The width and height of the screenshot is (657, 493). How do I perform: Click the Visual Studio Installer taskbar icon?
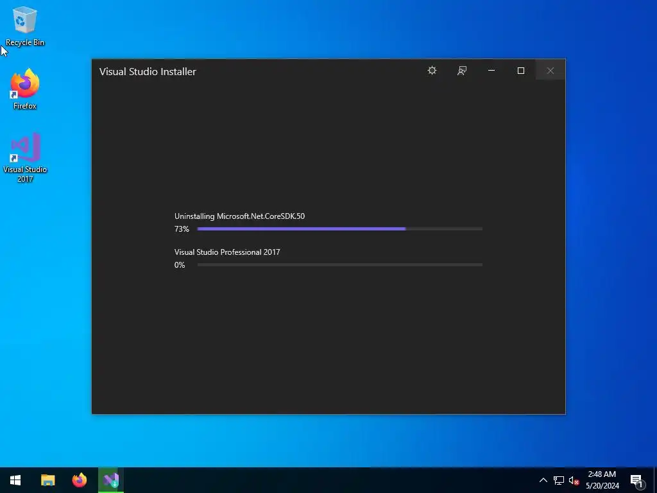point(111,480)
